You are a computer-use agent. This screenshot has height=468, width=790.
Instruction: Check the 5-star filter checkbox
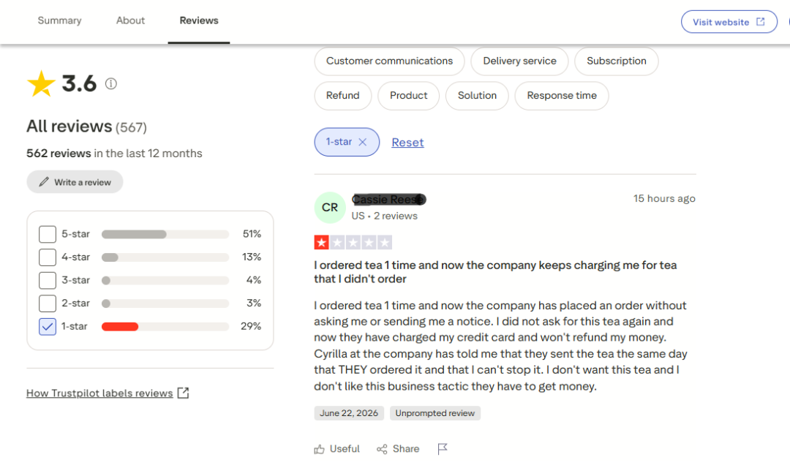48,234
